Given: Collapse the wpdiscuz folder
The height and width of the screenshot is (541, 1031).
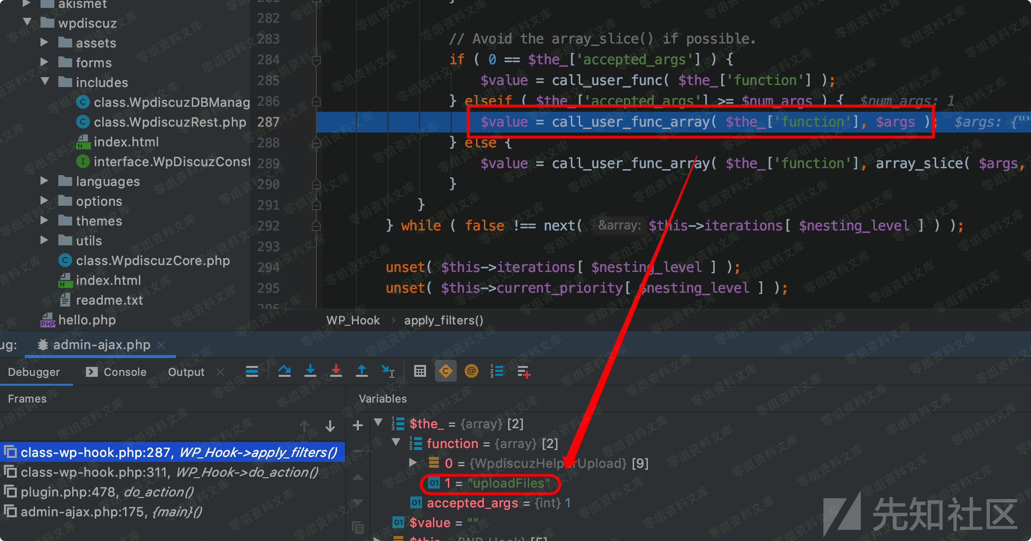Looking at the screenshot, I should tap(28, 22).
